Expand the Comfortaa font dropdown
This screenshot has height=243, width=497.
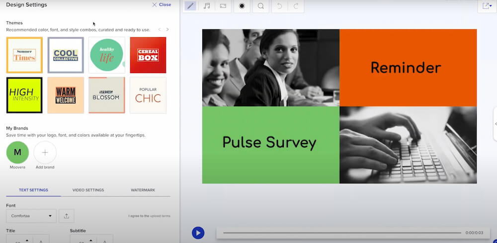pos(31,216)
